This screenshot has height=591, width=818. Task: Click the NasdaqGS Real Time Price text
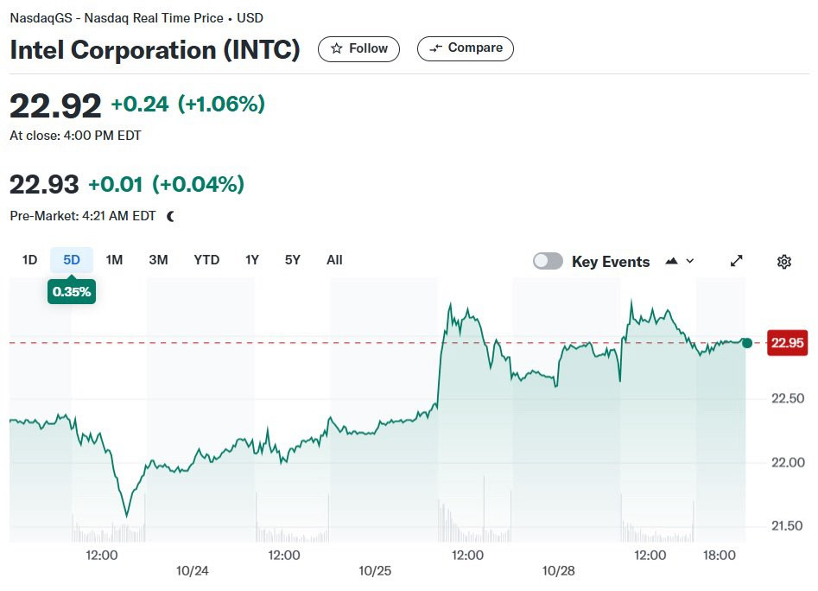pyautogui.click(x=136, y=18)
